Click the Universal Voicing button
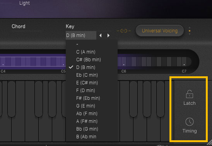212x146 pixels. pyautogui.click(x=160, y=31)
